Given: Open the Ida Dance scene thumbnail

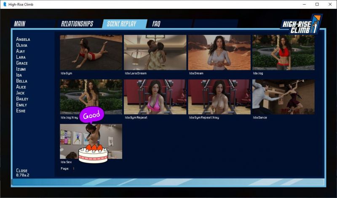Looking at the screenshot, I should 283,97.
